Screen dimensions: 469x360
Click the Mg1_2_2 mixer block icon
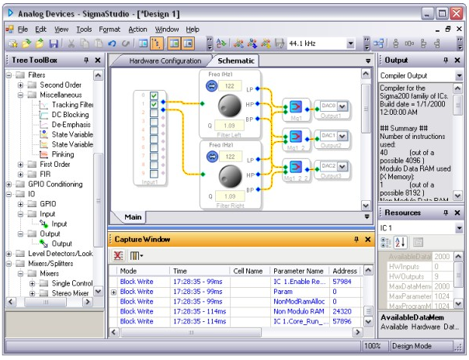(296, 167)
